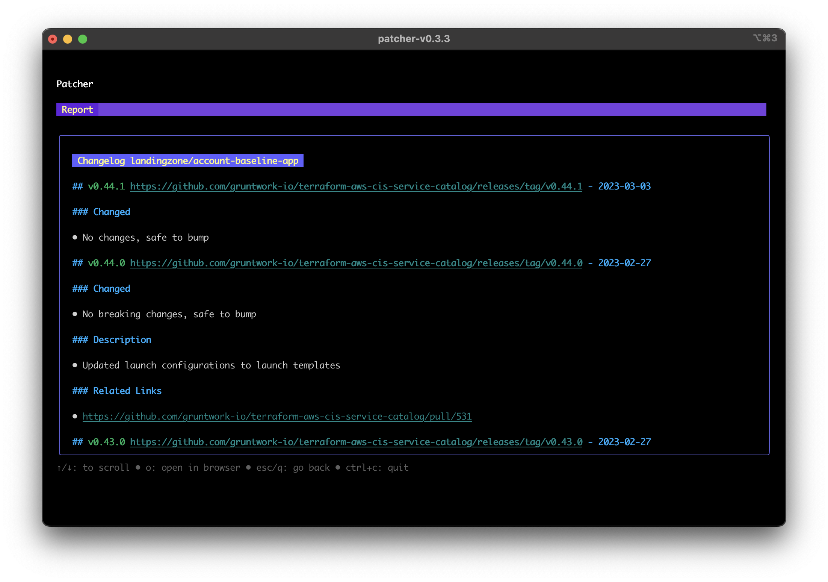Select the Related Links section heading

[117, 391]
